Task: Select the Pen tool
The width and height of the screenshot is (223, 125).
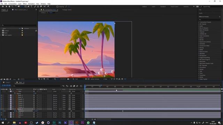Action: [x=29, y=7]
